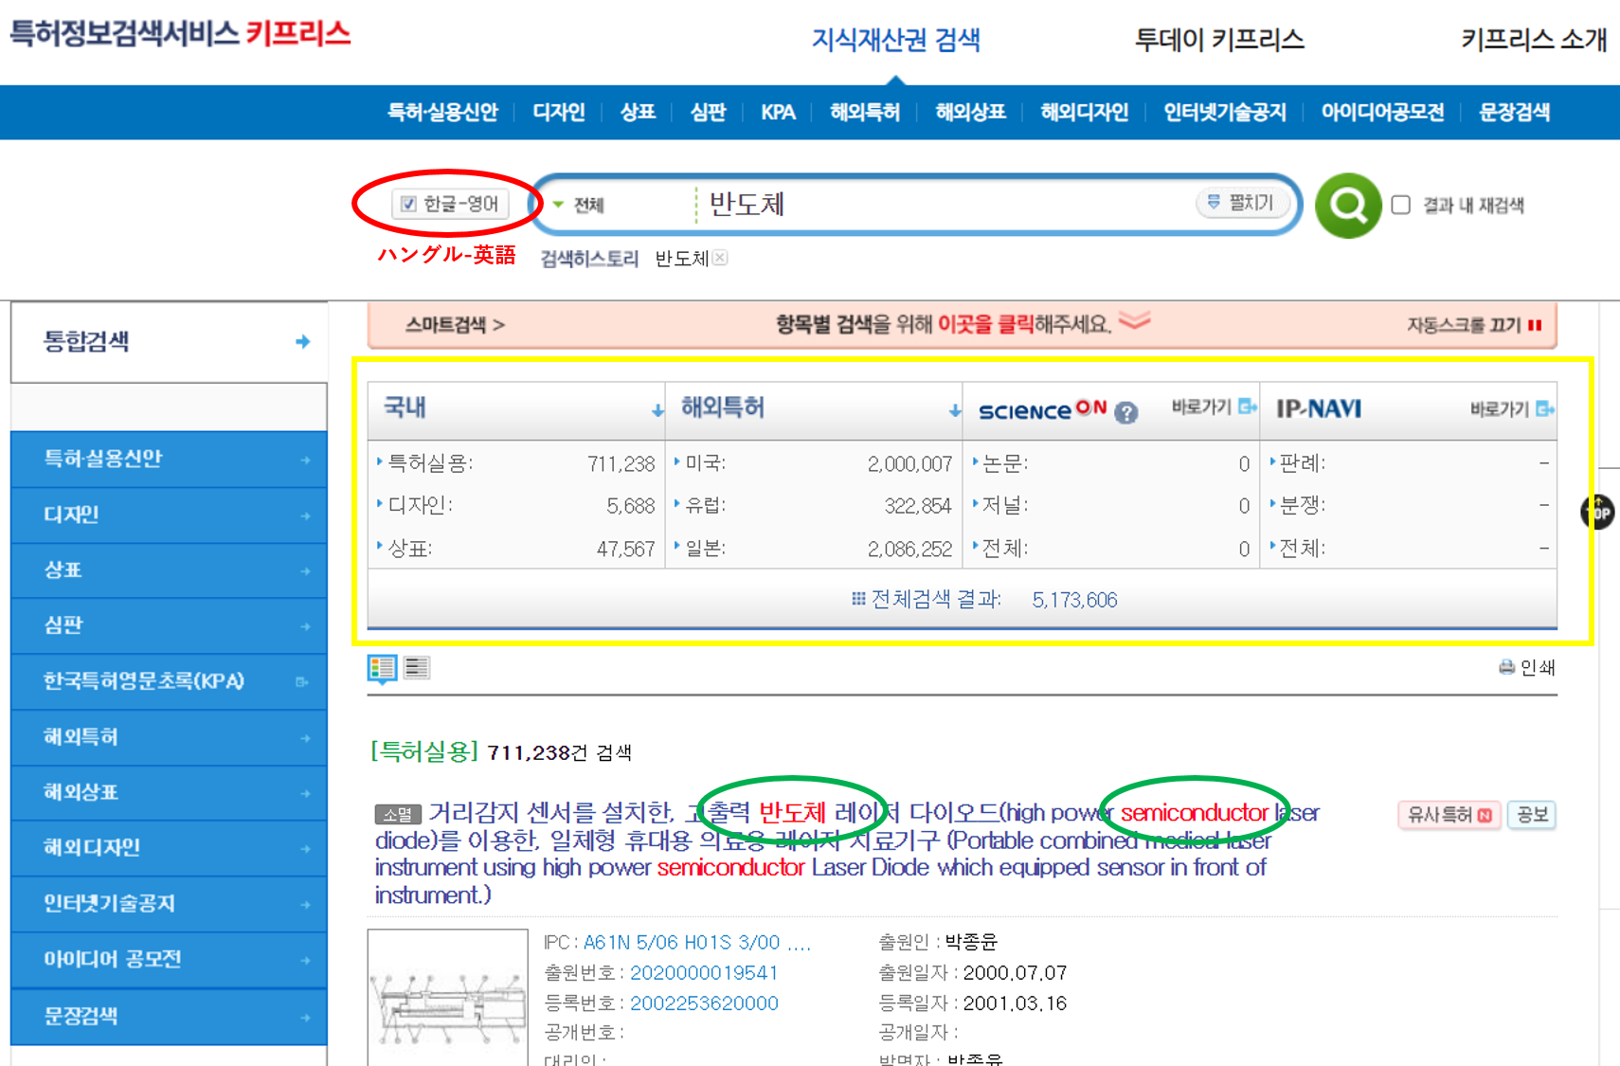Expand sidebar 해외특허 item

(169, 737)
